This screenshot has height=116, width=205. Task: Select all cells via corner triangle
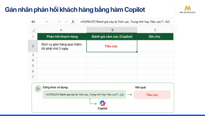(33, 30)
